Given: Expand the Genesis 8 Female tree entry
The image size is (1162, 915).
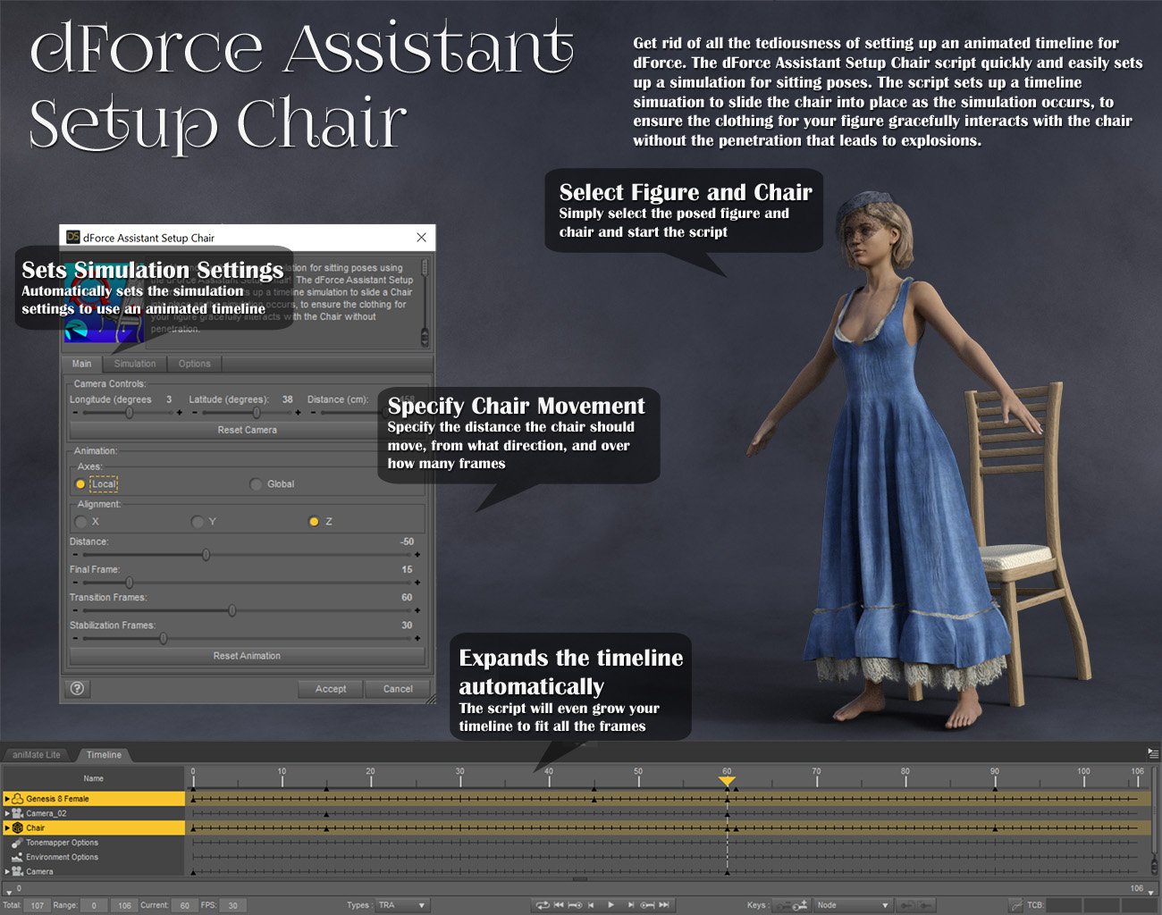Looking at the screenshot, I should (5, 798).
